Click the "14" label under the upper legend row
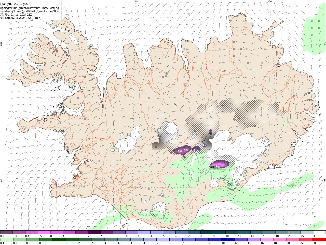 (252, 236)
